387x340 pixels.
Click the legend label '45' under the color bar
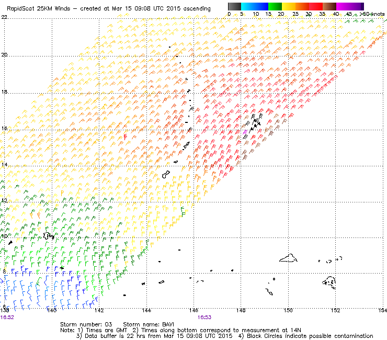[349, 14]
